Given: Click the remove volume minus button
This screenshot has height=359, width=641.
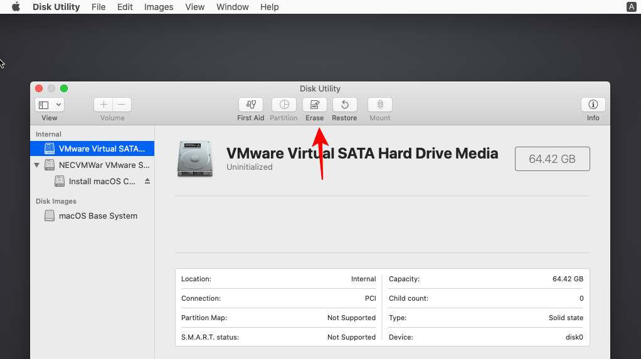Looking at the screenshot, I should pyautogui.click(x=122, y=105).
